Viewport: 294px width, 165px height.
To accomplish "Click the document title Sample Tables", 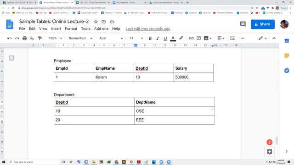I will 54,22.
